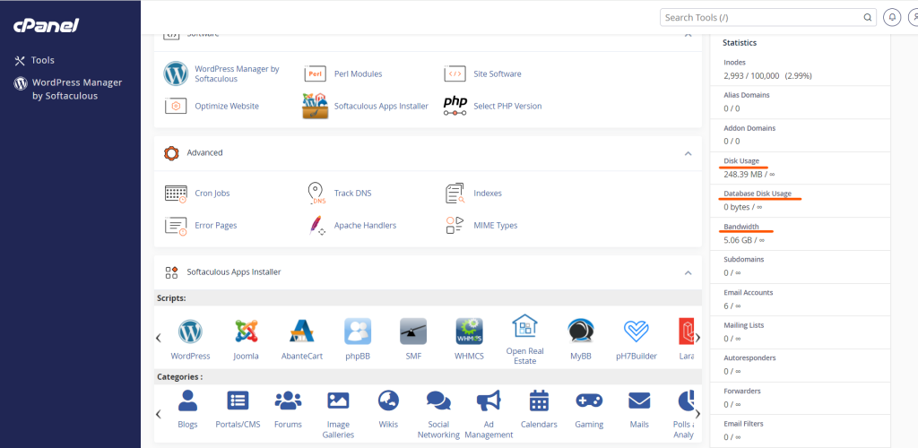Select the AbanteCart script icon
Image resolution: width=918 pixels, height=448 pixels.
pos(302,331)
